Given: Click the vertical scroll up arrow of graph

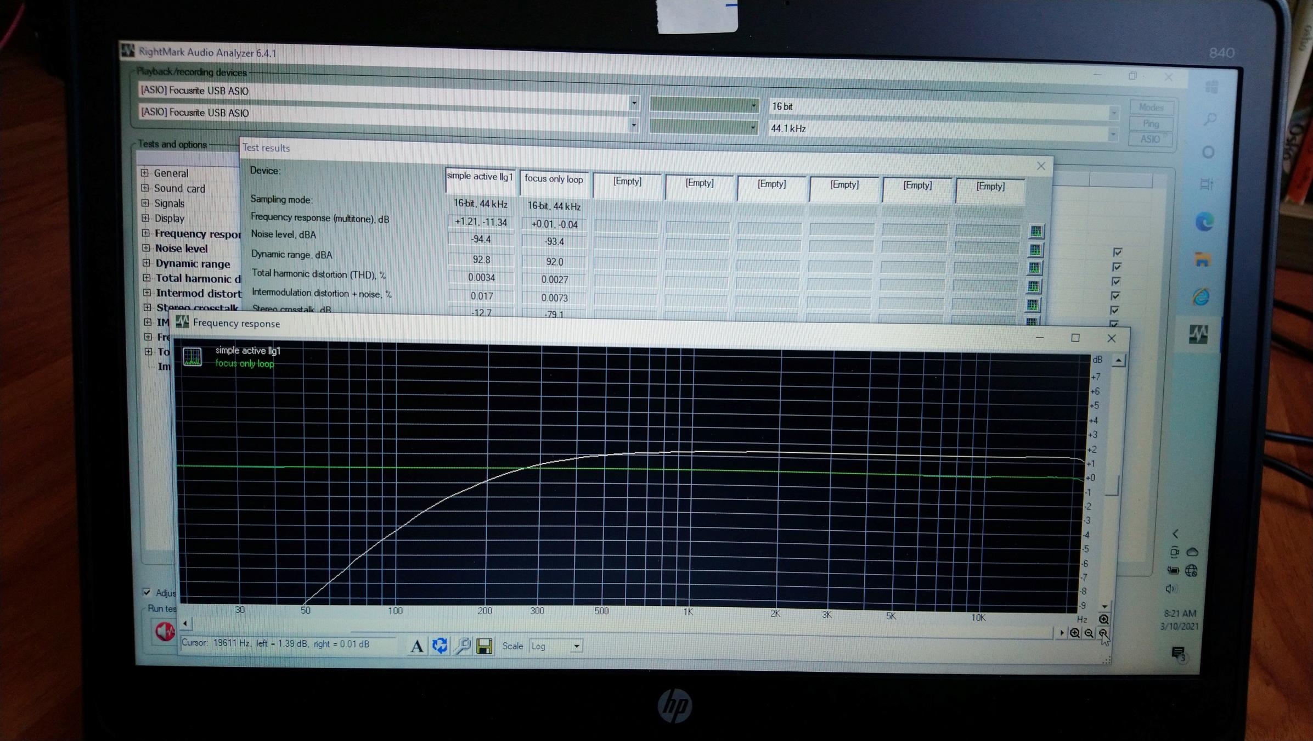Looking at the screenshot, I should coord(1118,361).
